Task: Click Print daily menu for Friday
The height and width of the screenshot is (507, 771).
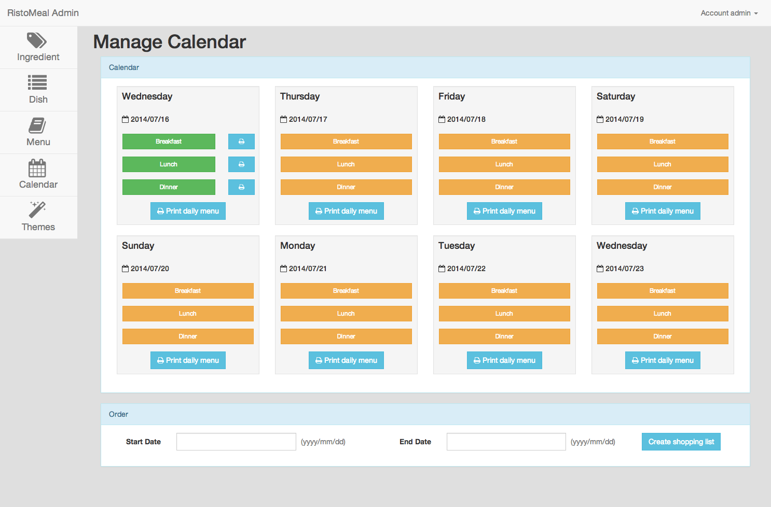Action: tap(504, 210)
